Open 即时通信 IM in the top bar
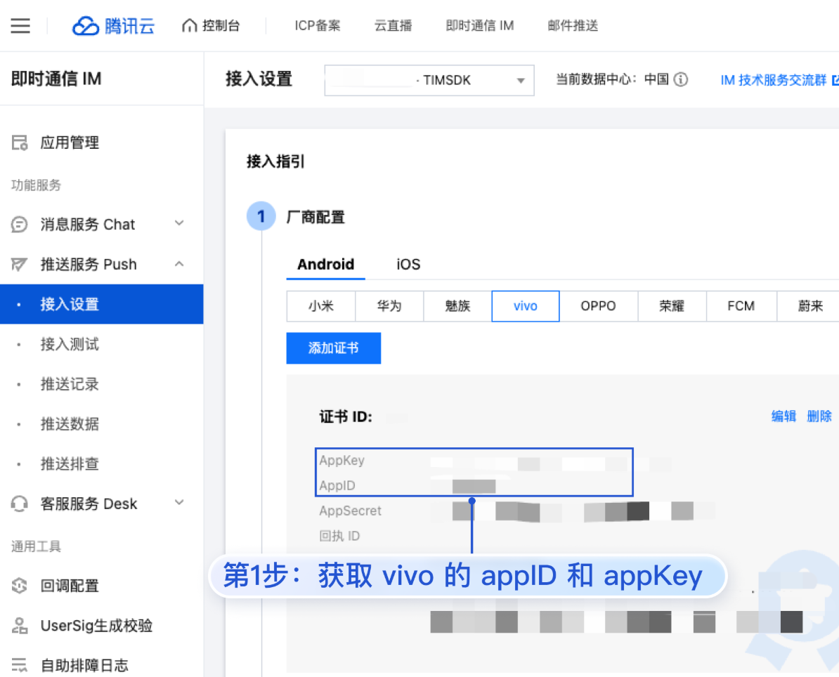 (x=479, y=26)
